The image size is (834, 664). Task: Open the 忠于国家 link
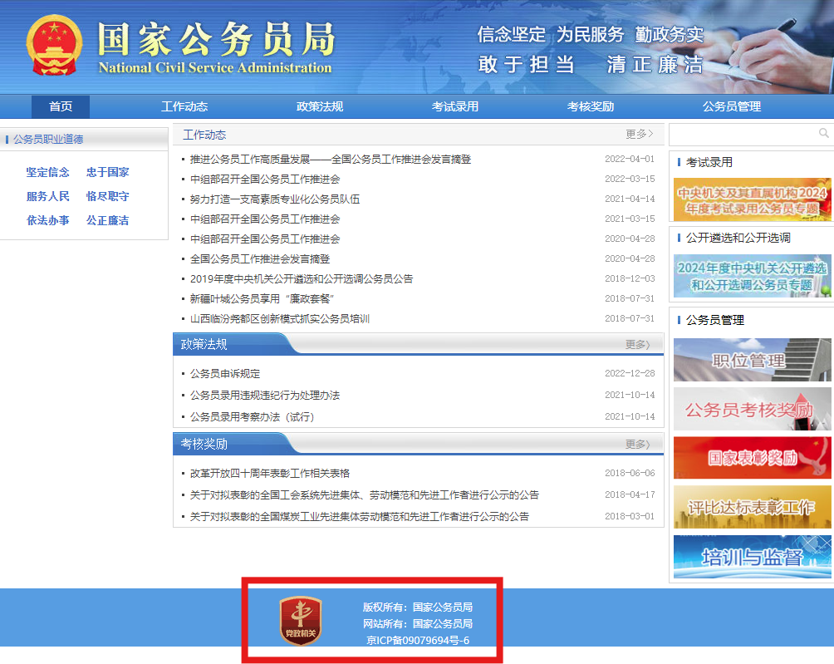point(108,172)
